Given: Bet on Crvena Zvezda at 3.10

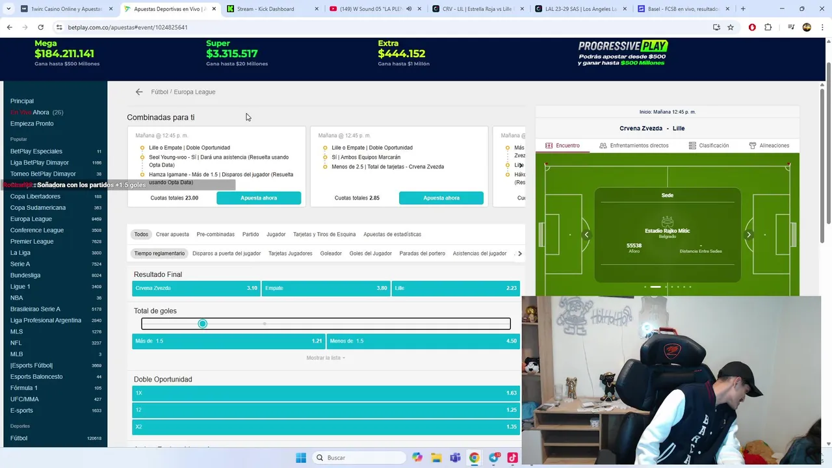Looking at the screenshot, I should pos(196,288).
